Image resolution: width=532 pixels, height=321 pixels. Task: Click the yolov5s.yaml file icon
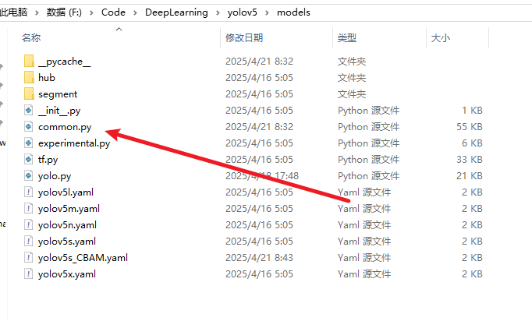(x=29, y=241)
